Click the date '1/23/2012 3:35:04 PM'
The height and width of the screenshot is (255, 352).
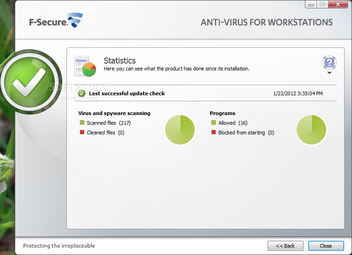coord(298,93)
